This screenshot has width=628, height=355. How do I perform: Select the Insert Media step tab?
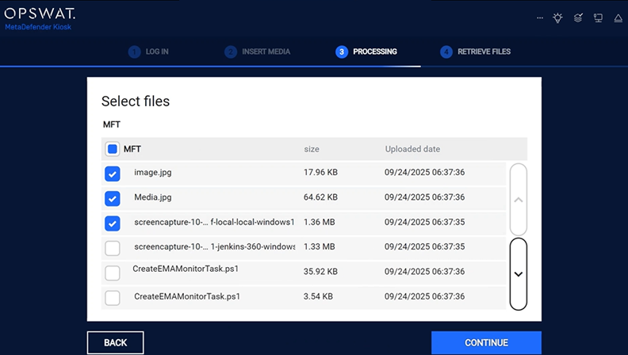pos(266,52)
